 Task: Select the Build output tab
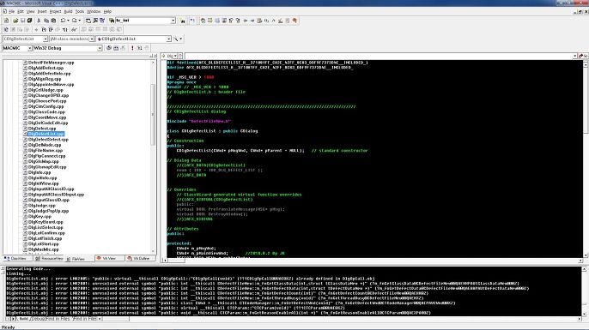24,319
